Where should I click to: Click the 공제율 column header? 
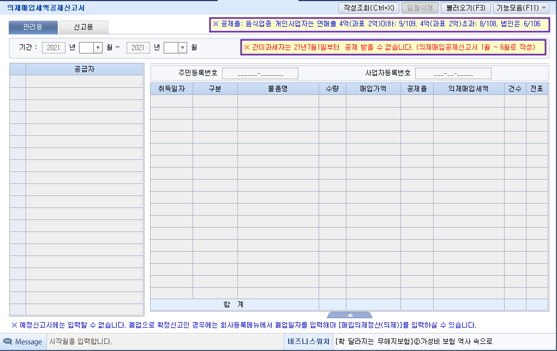(417, 89)
